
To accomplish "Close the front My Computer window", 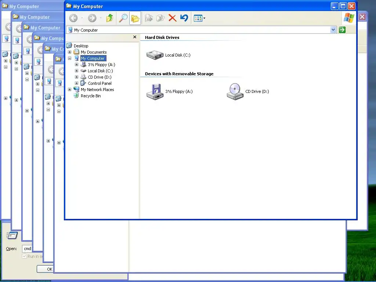I will click(x=351, y=6).
